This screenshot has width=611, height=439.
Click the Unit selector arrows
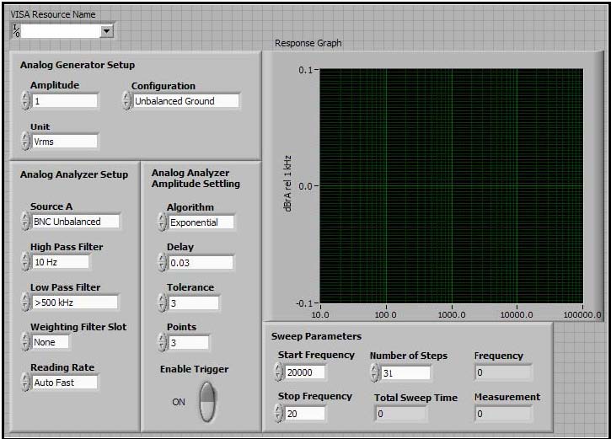(x=25, y=142)
